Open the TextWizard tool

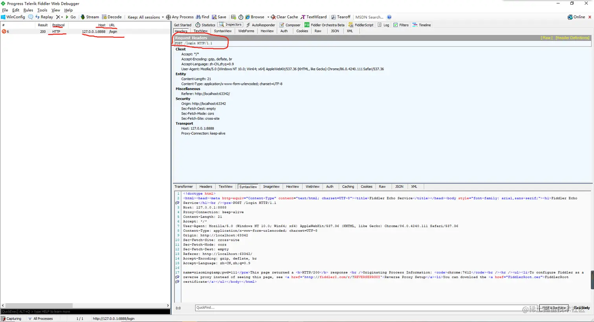click(x=313, y=17)
